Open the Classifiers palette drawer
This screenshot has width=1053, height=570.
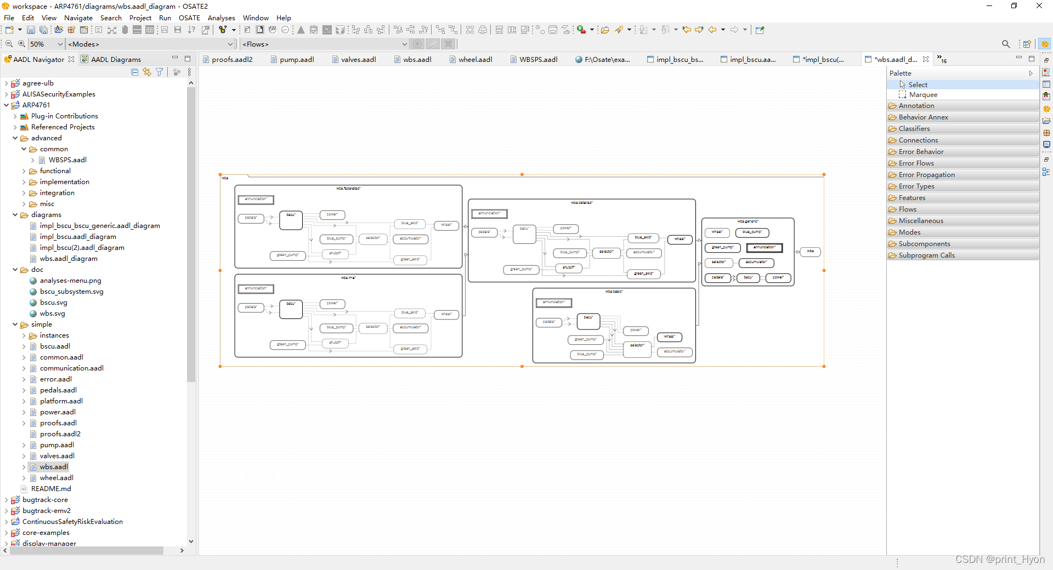coord(963,128)
